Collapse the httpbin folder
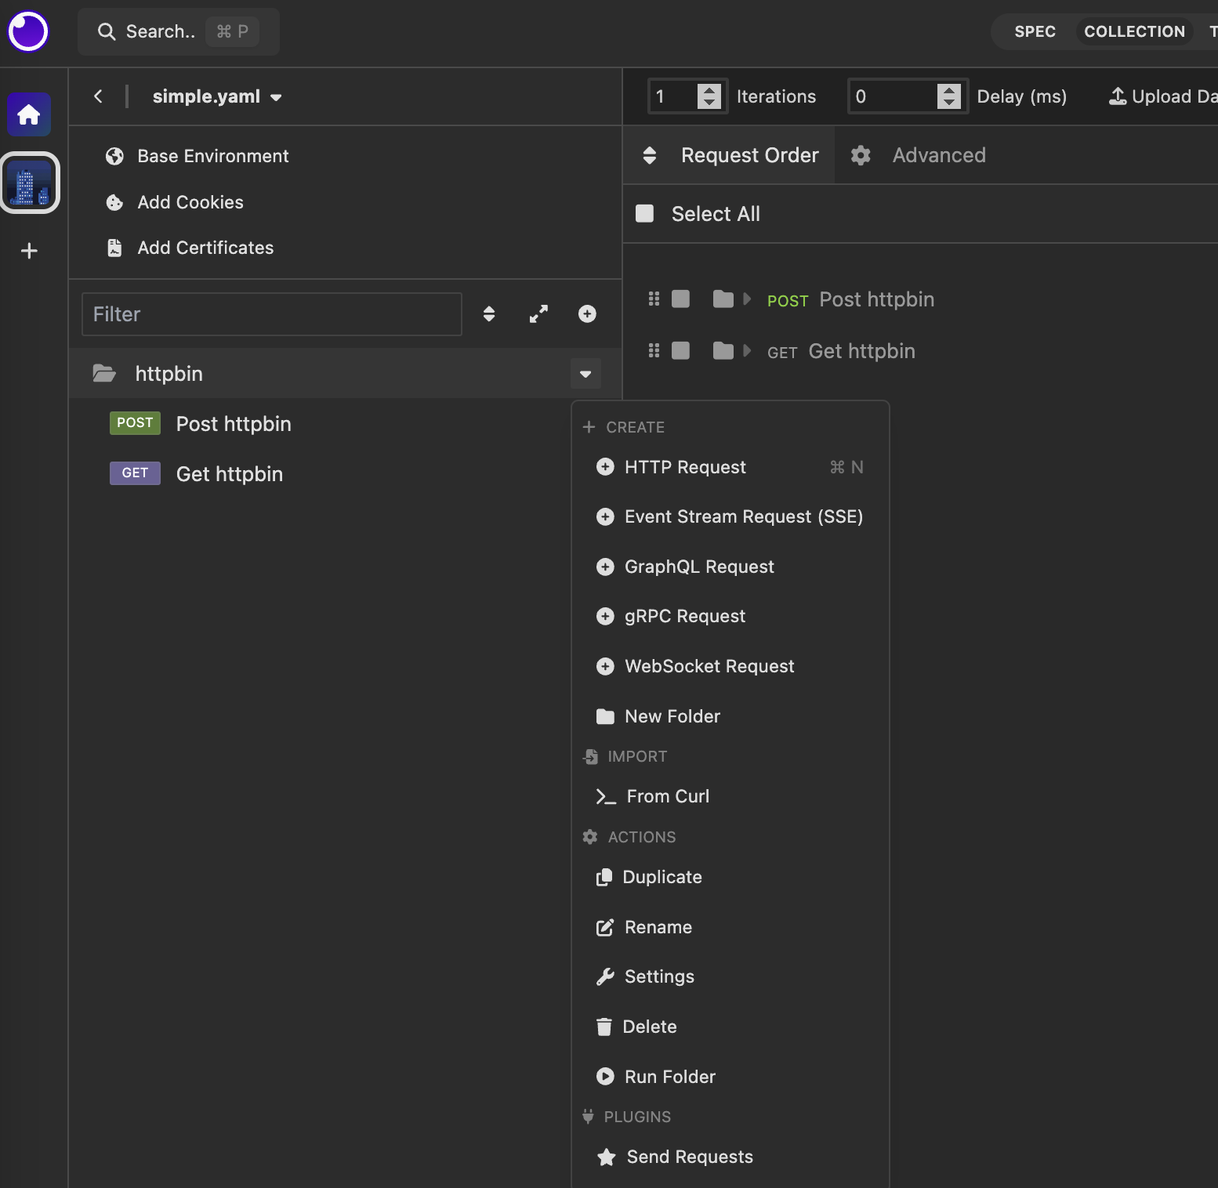 click(104, 374)
